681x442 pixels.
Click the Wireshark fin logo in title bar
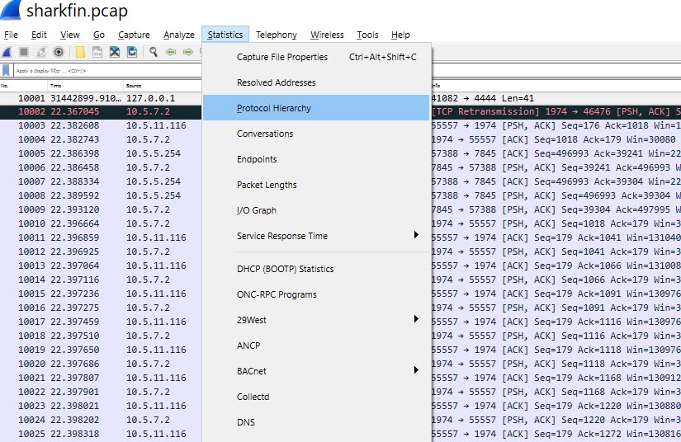pos(11,10)
